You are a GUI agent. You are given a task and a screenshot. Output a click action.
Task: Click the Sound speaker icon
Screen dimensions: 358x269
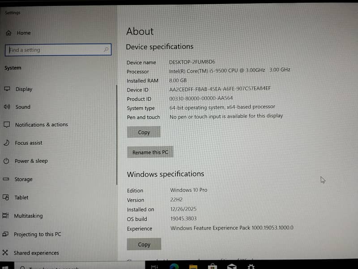pyautogui.click(x=7, y=107)
